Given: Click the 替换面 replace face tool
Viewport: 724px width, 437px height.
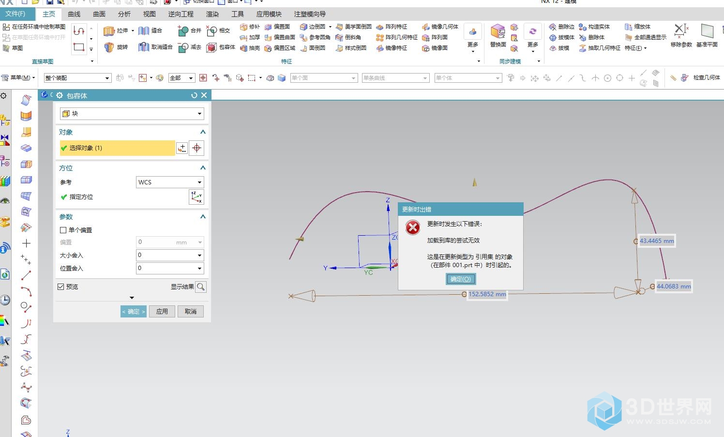Looking at the screenshot, I should (x=498, y=36).
